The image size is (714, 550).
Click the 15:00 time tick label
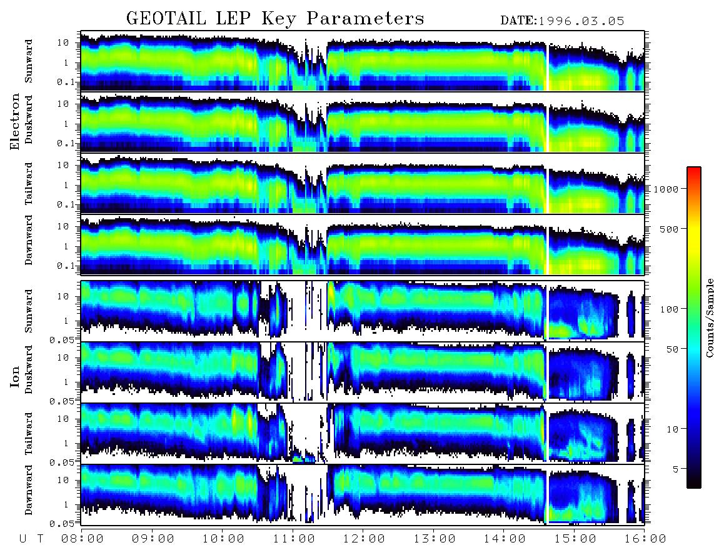(x=575, y=539)
